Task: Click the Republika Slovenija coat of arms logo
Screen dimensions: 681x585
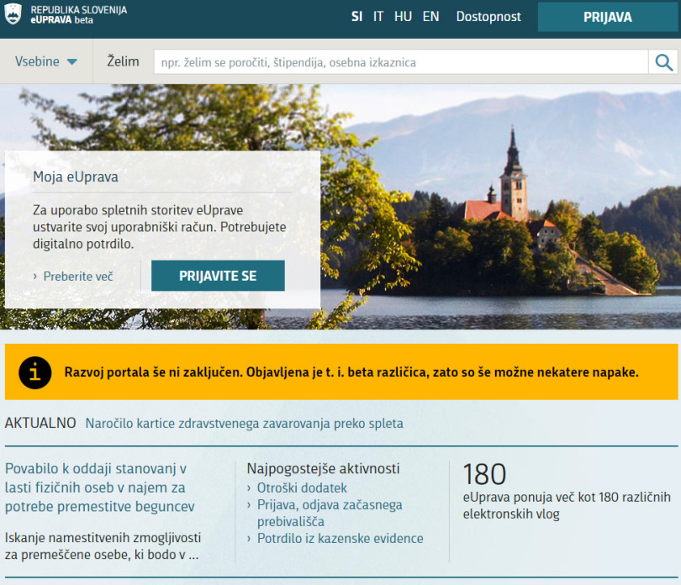Action: pos(13,14)
